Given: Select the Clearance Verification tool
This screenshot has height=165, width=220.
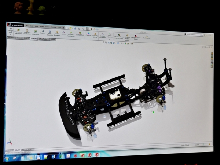Looking at the screenshot, I should click(x=27, y=32).
